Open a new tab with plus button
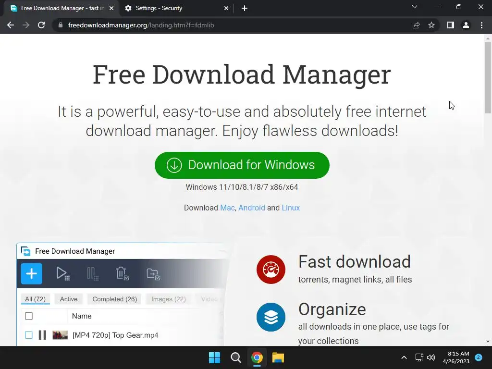The width and height of the screenshot is (492, 369). (x=245, y=8)
